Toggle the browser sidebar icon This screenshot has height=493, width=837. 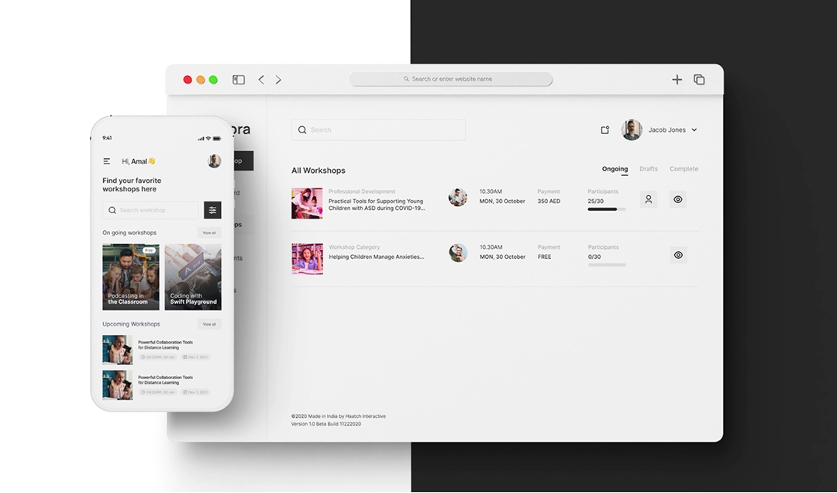coord(239,80)
